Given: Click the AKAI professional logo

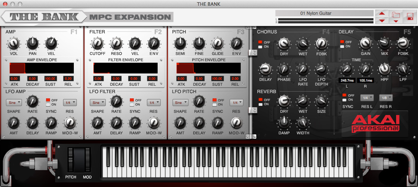Looking at the screenshot, I should pyautogui.click(x=375, y=124).
